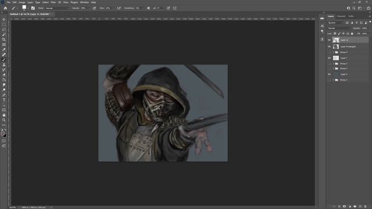Select the Hand tool

[4, 115]
